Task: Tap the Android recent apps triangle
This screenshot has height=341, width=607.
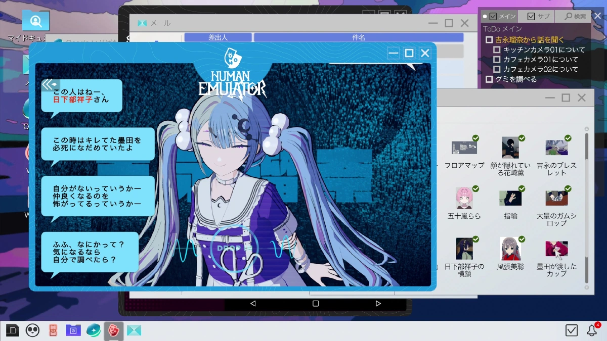Action: (378, 304)
